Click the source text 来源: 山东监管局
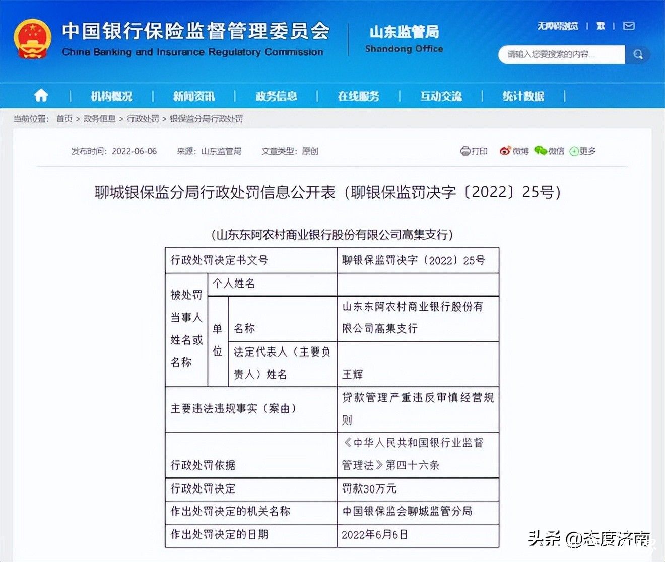The height and width of the screenshot is (562, 665). tap(209, 151)
